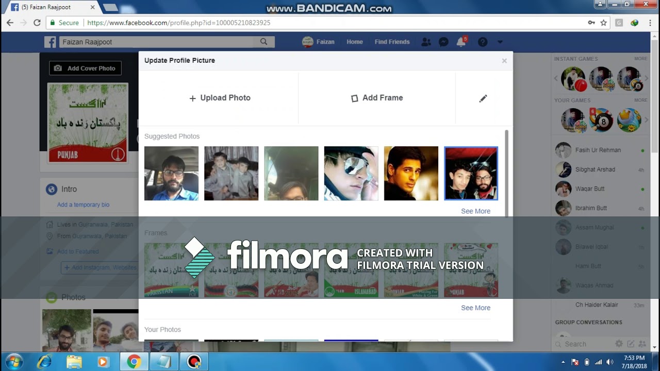Click Add Cover Photo button

tap(85, 68)
